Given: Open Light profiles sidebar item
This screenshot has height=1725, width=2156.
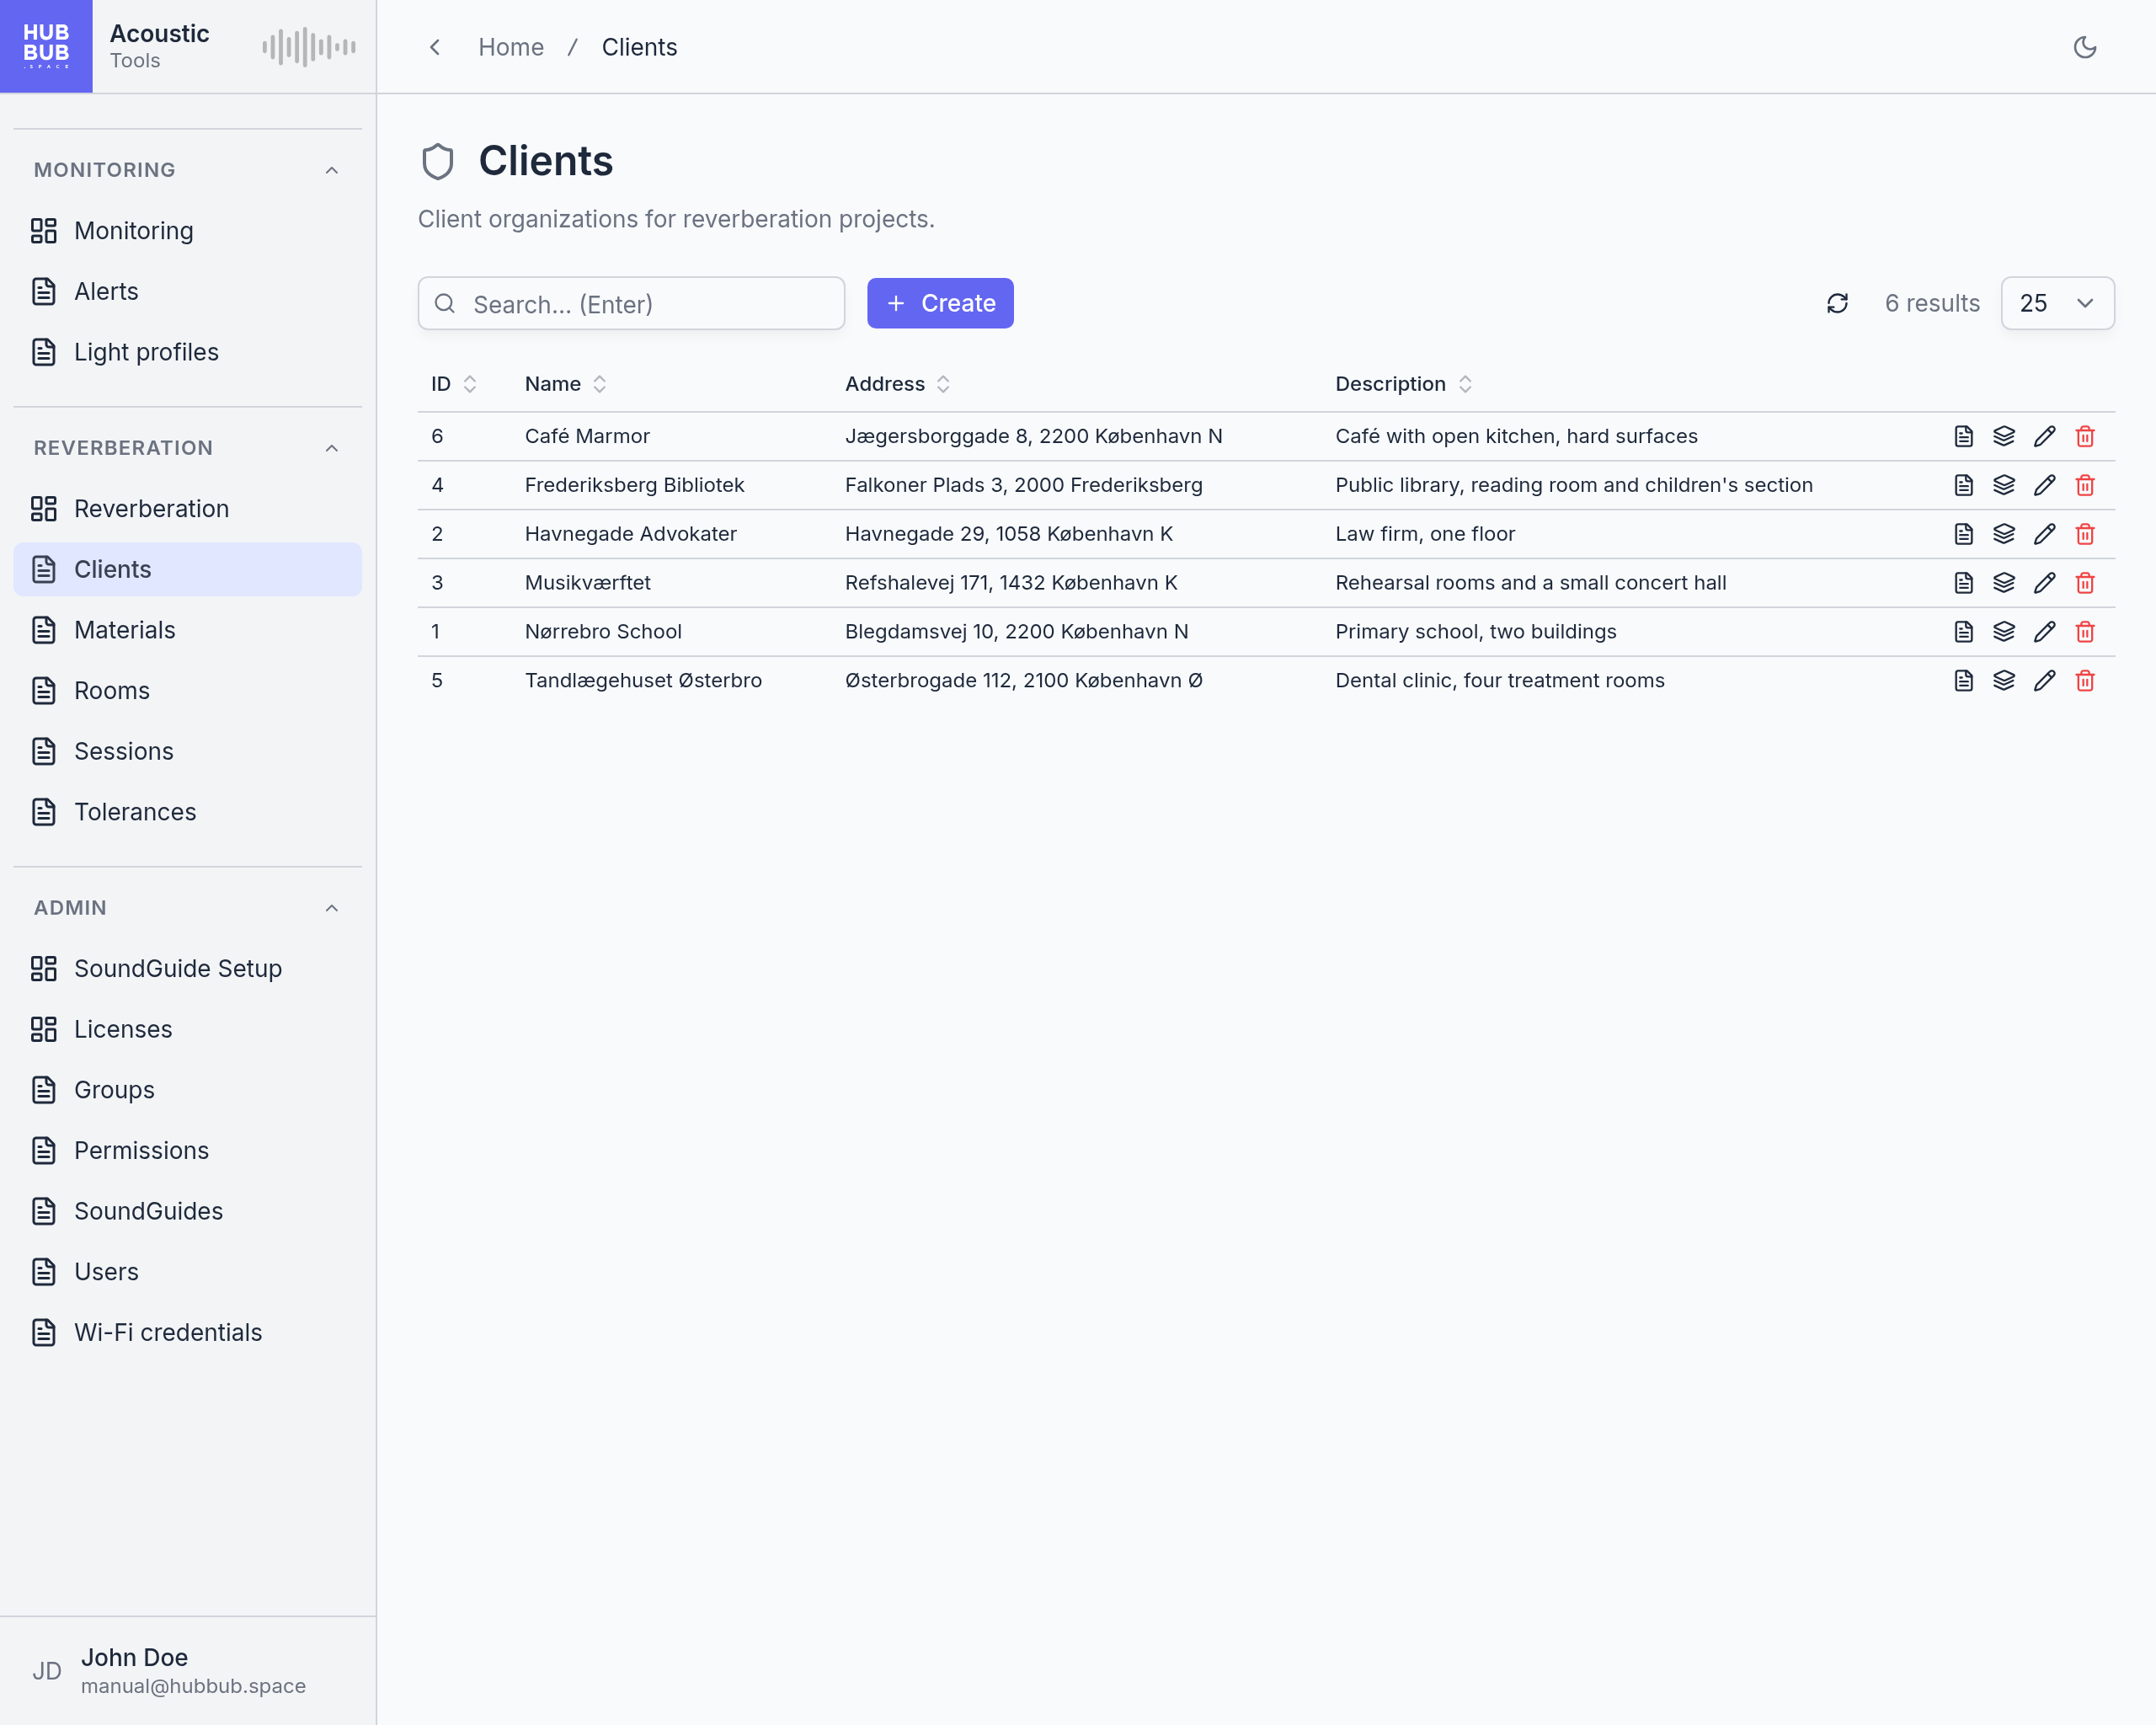Looking at the screenshot, I should tap(188, 352).
